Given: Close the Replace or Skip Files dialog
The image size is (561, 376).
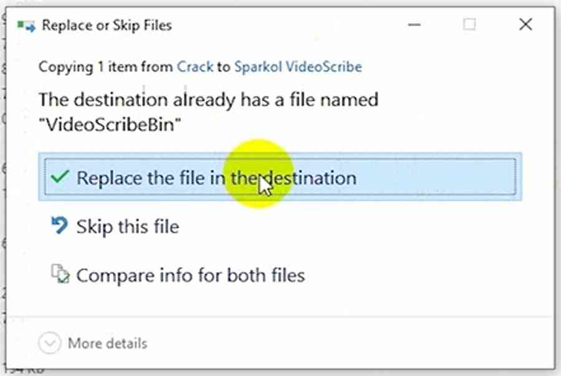Looking at the screenshot, I should pyautogui.click(x=525, y=25).
